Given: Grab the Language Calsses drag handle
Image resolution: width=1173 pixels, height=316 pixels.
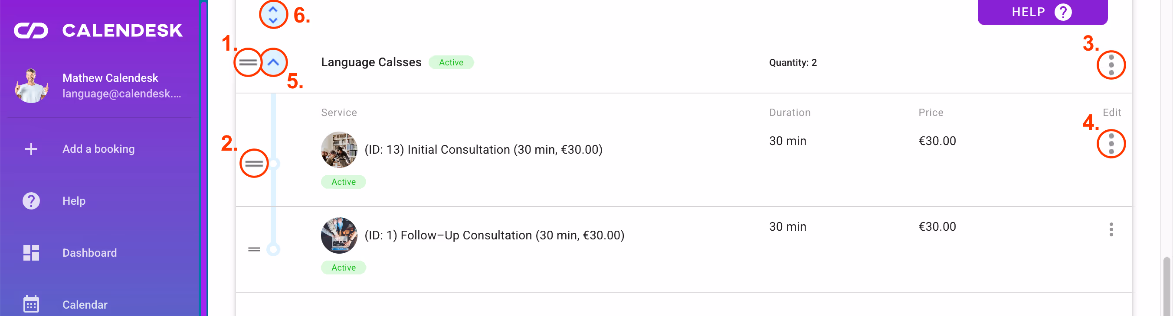Looking at the screenshot, I should pyautogui.click(x=248, y=62).
